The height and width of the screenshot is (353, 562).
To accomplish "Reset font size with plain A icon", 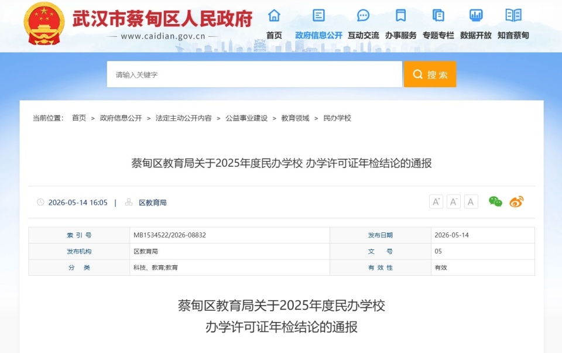I will click(x=471, y=202).
